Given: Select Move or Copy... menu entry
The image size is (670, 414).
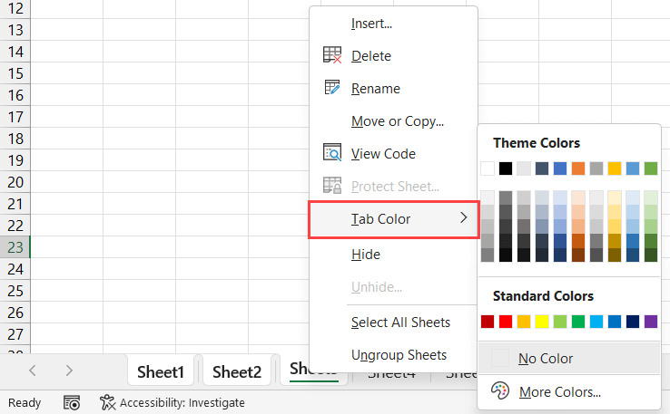Looking at the screenshot, I should (x=397, y=121).
